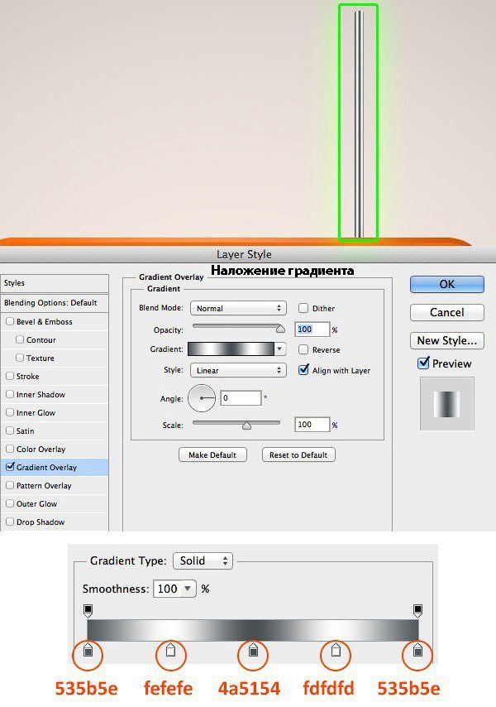The width and height of the screenshot is (496, 707).
Task: Enable the Reverse checkbox
Action: pos(303,349)
